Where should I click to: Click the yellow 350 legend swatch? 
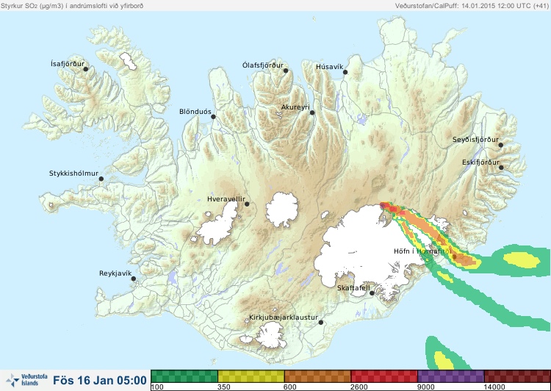click(251, 376)
